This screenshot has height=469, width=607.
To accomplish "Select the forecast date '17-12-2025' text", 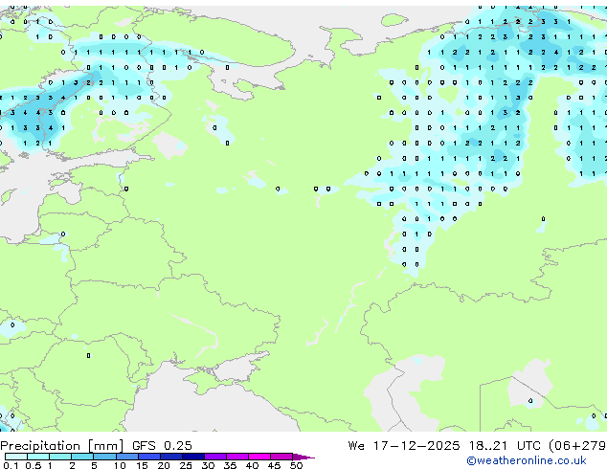I will tap(416, 446).
